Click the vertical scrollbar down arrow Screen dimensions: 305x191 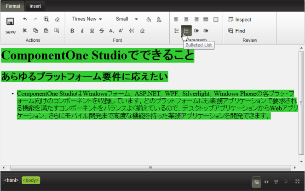301,161
